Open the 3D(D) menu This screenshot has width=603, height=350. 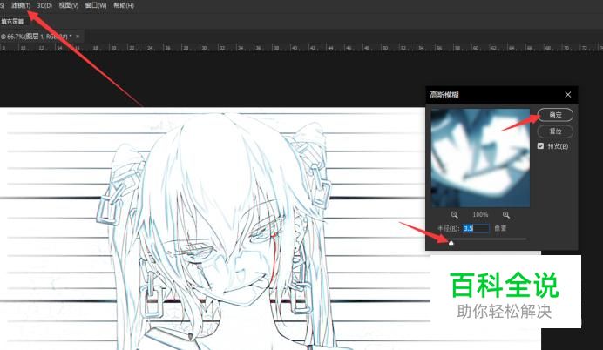pos(44,5)
